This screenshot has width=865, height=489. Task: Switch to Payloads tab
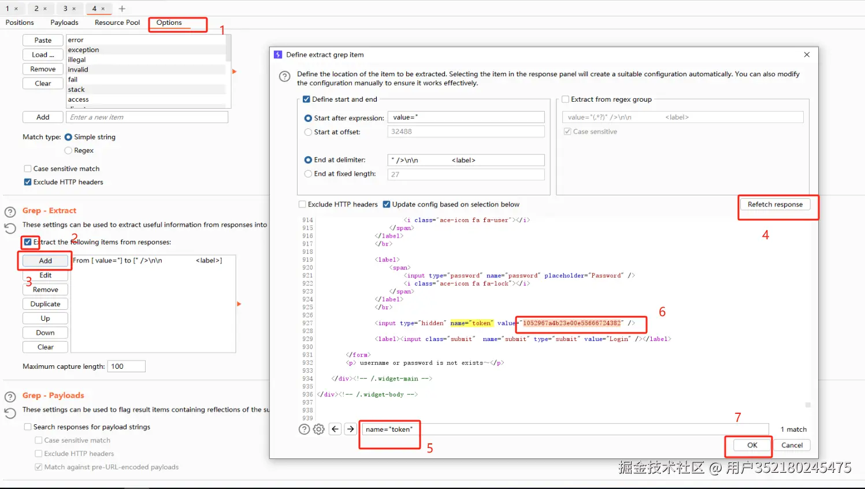(64, 23)
